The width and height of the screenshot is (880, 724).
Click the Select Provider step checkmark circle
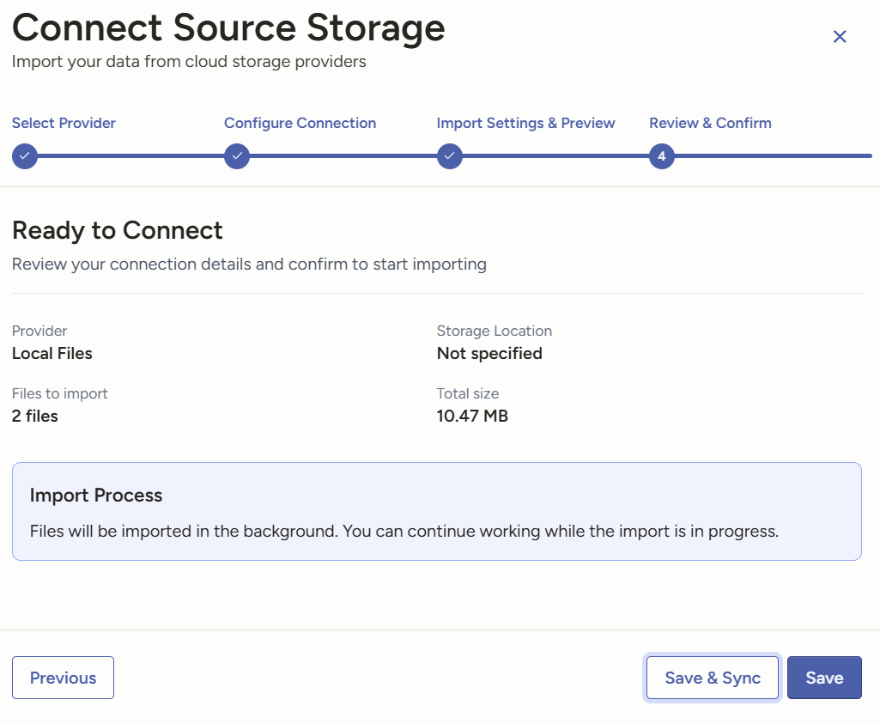click(x=25, y=156)
